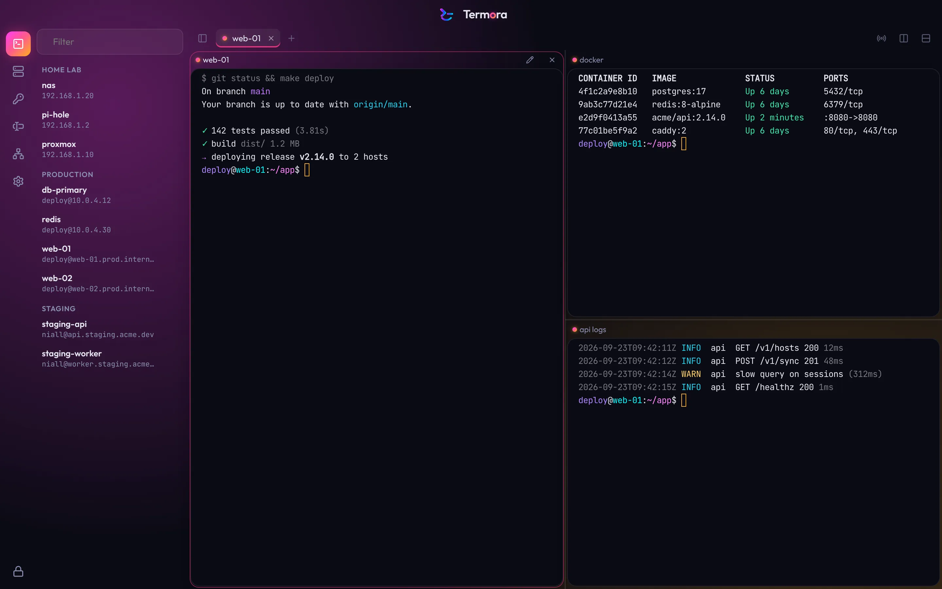Rename web-01 pane with pencil icon

(x=530, y=60)
